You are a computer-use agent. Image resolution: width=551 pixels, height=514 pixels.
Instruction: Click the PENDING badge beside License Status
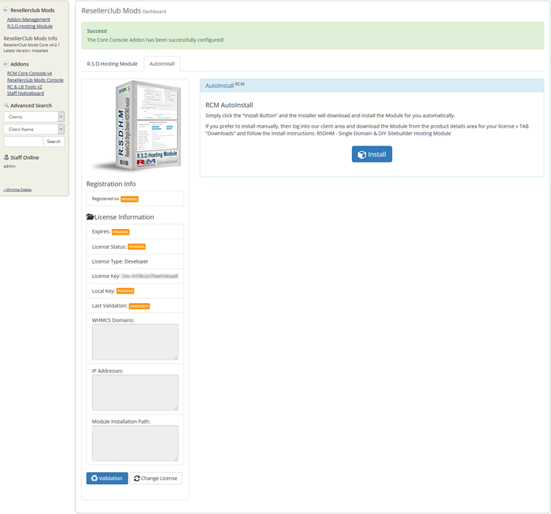point(137,246)
